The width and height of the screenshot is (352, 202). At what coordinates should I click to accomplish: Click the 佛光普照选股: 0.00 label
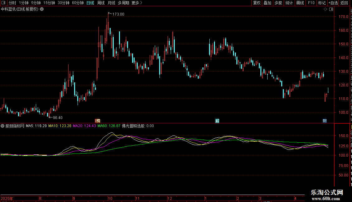pyautogui.click(x=138, y=126)
